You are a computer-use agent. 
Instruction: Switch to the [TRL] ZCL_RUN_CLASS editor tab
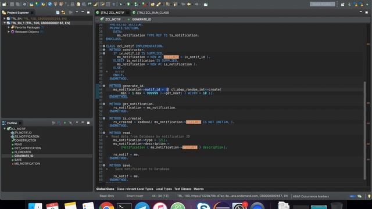tap(151, 13)
